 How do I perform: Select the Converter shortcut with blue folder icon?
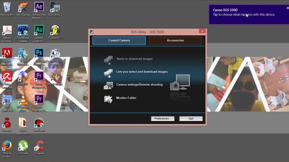pyautogui.click(x=7, y=103)
